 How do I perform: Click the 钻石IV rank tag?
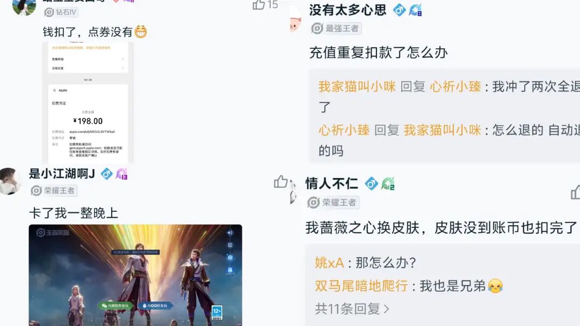(61, 12)
